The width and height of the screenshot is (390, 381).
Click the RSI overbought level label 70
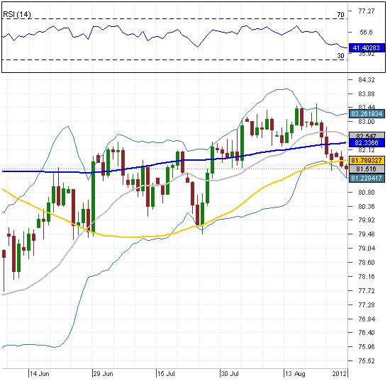[341, 15]
